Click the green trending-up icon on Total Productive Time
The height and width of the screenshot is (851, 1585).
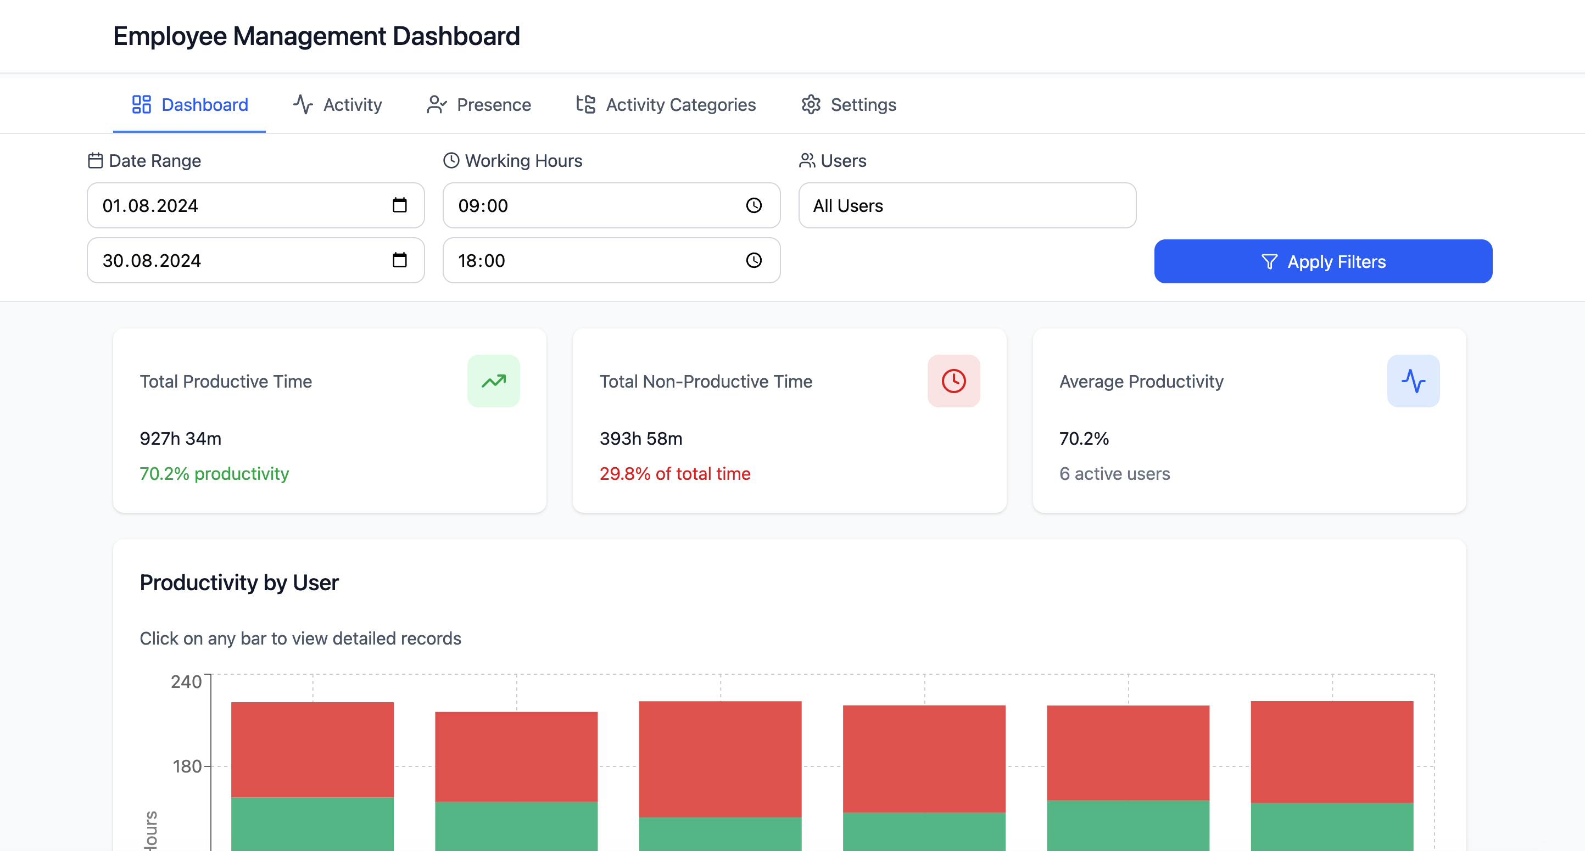(494, 380)
